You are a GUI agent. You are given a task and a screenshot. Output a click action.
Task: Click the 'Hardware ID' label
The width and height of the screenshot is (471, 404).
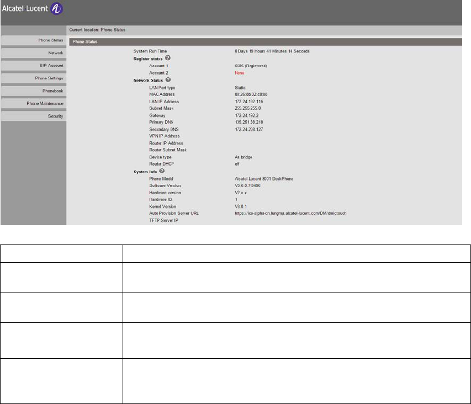tap(161, 200)
